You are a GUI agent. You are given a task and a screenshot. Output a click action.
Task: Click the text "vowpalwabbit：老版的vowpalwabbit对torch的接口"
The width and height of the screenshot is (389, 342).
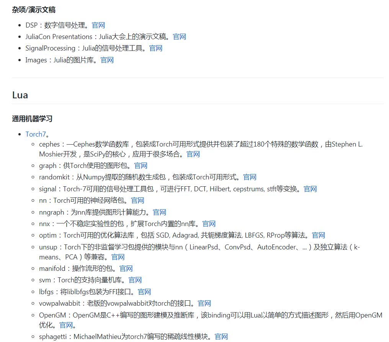pyautogui.click(x=115, y=303)
